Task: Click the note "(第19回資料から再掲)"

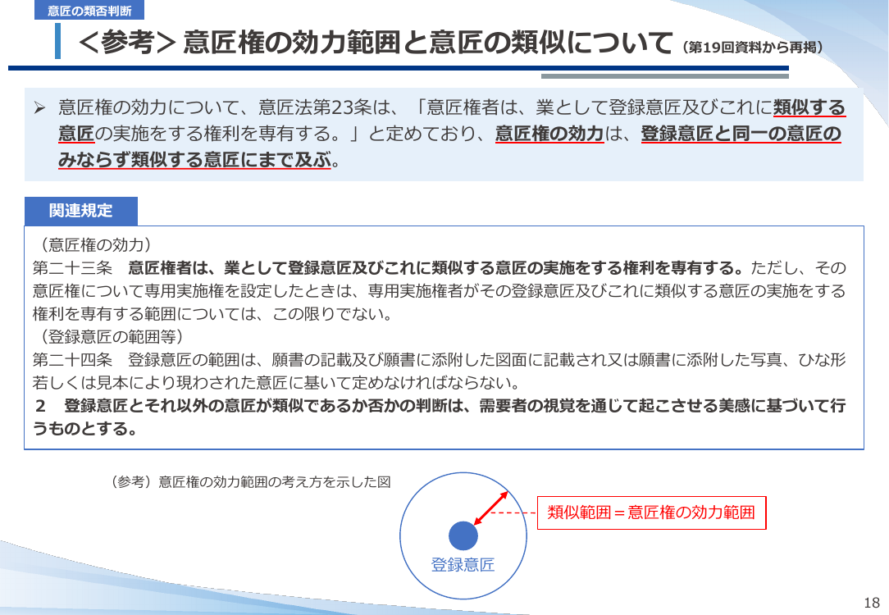Action: click(x=753, y=47)
